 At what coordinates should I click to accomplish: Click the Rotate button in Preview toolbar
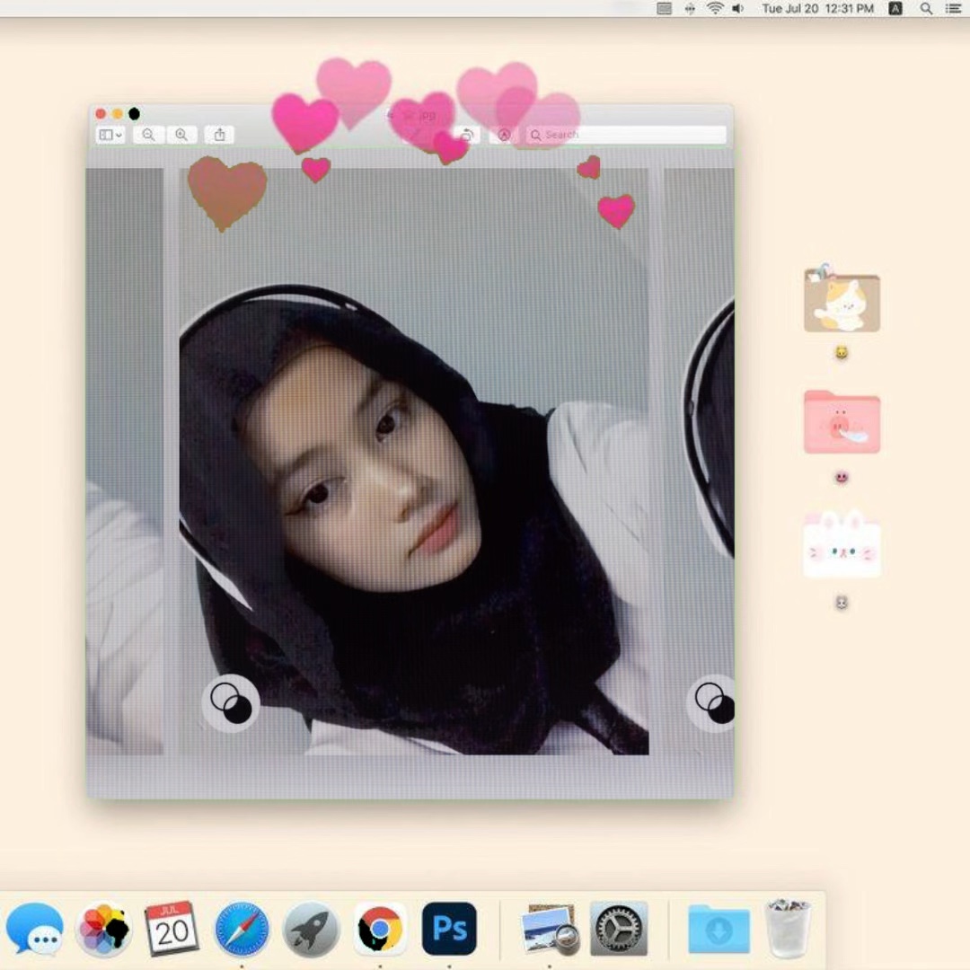click(466, 135)
